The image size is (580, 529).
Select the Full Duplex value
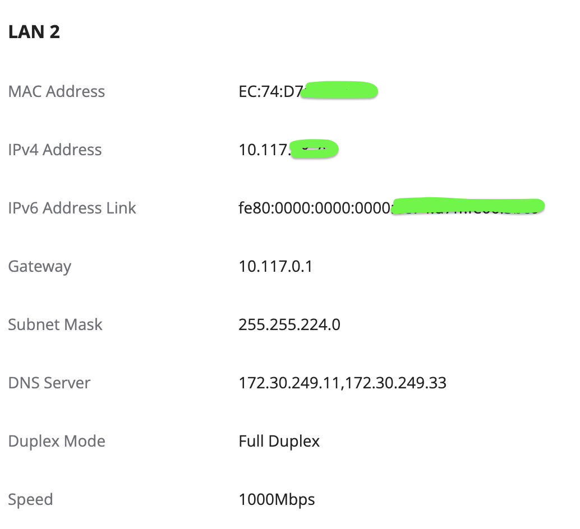pos(279,441)
